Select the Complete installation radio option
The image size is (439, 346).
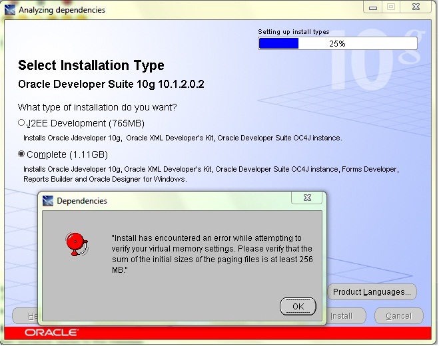coord(21,154)
